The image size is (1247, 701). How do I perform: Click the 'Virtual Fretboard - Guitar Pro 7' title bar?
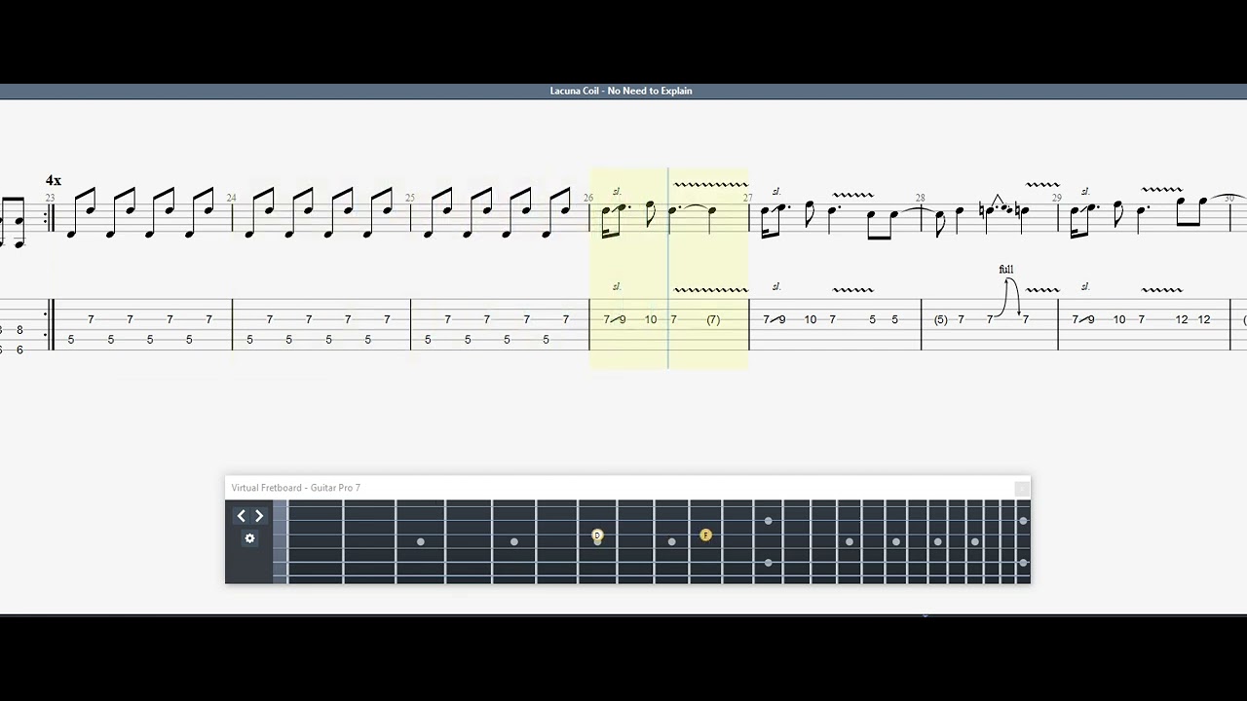[627, 488]
